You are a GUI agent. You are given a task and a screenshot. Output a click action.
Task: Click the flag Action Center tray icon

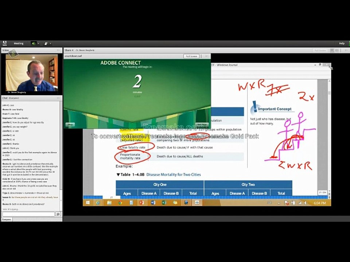pos(287,203)
